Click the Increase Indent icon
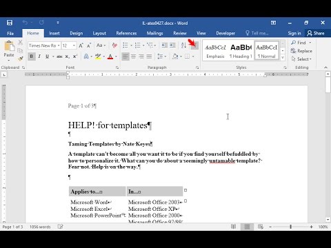The image size is (331, 248). (x=172, y=45)
